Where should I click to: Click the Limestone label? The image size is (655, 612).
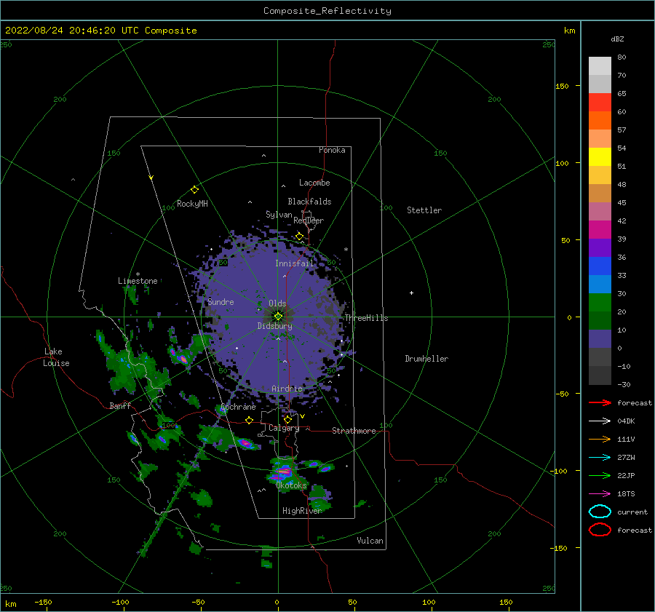[138, 281]
